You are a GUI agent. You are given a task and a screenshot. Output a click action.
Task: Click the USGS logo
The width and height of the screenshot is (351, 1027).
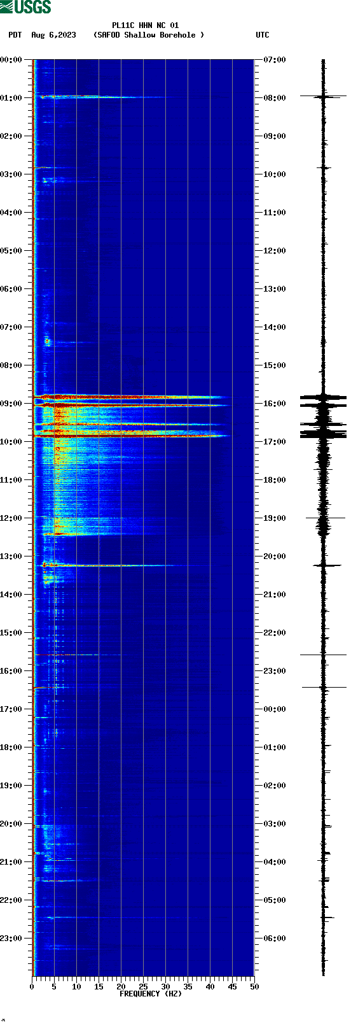(x=25, y=7)
